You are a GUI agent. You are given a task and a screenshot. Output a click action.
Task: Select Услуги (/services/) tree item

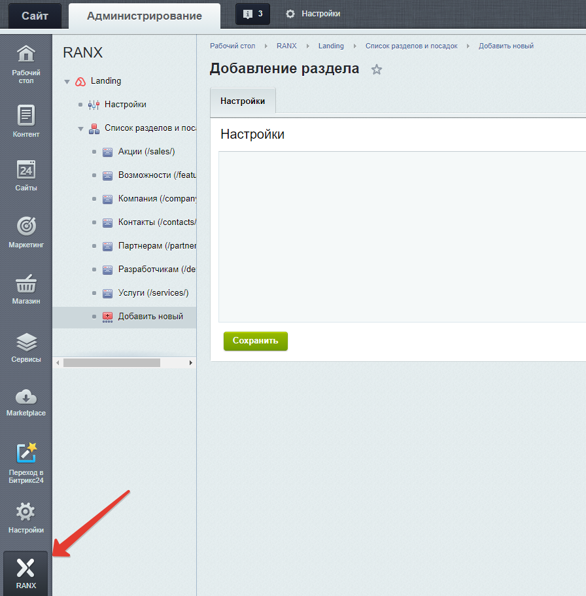(153, 293)
